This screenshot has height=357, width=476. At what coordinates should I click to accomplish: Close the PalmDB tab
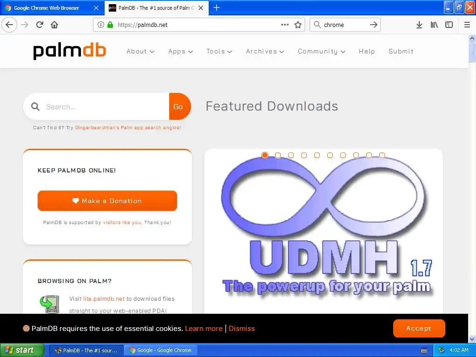201,8
